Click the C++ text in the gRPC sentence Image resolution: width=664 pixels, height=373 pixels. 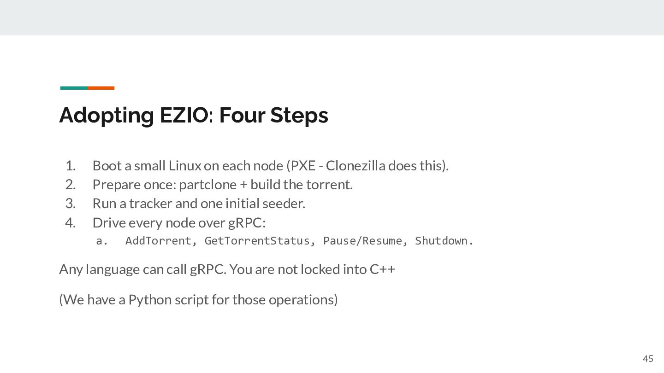click(x=382, y=269)
